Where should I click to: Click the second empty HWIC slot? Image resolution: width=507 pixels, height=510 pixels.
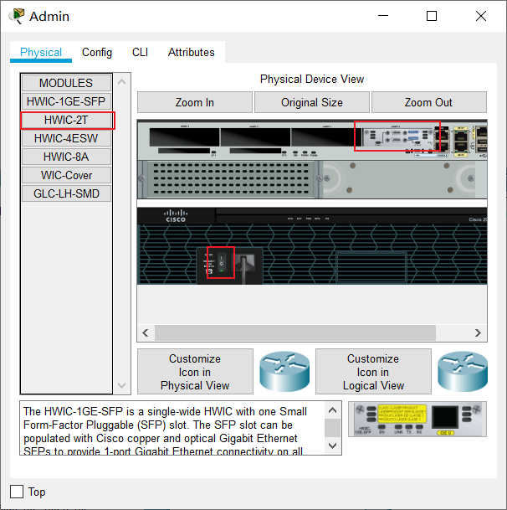[255, 137]
